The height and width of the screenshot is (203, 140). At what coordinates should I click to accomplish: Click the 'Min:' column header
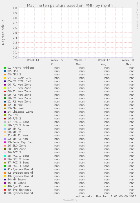click(x=79, y=64)
